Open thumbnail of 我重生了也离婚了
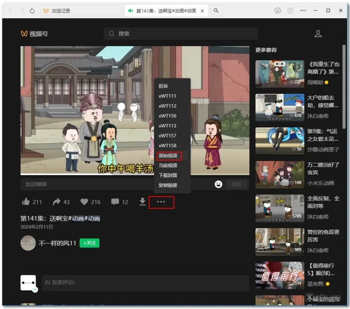 click(x=280, y=74)
